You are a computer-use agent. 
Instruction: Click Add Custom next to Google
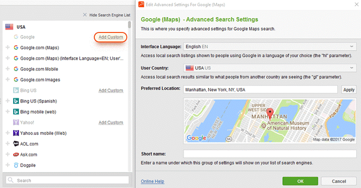tap(111, 37)
